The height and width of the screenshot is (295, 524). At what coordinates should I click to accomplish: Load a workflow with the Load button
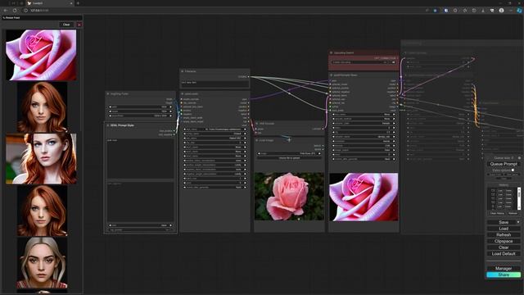tap(504, 229)
